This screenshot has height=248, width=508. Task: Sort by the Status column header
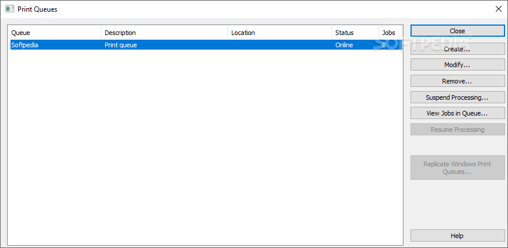355,33
